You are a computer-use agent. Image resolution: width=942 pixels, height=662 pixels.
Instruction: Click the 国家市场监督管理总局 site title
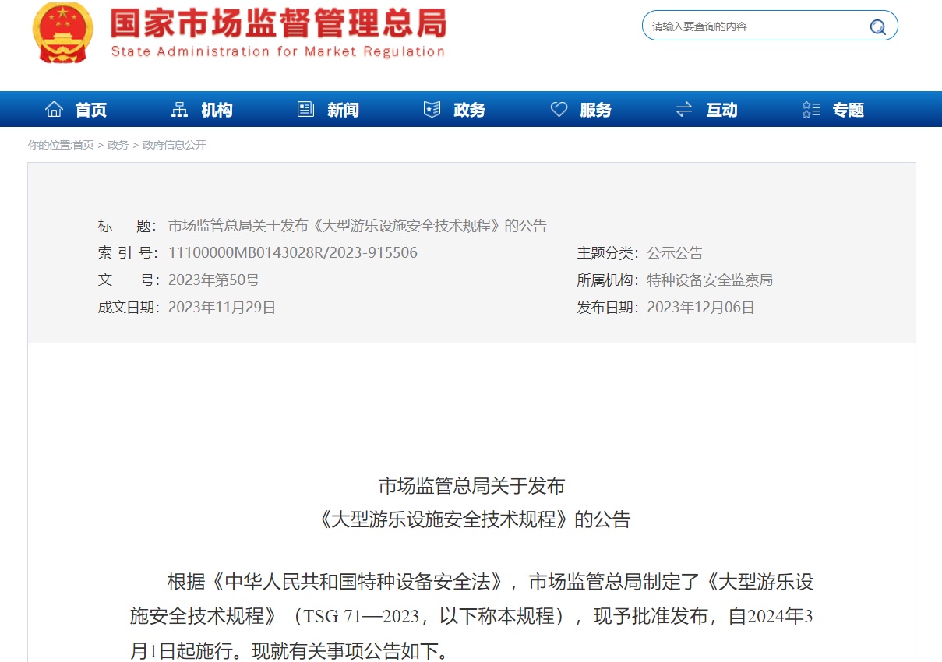click(278, 24)
